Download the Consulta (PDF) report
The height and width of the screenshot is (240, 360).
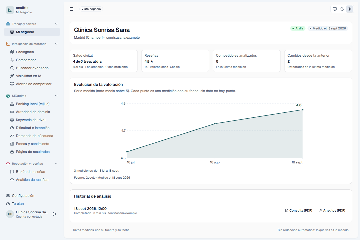(299, 211)
